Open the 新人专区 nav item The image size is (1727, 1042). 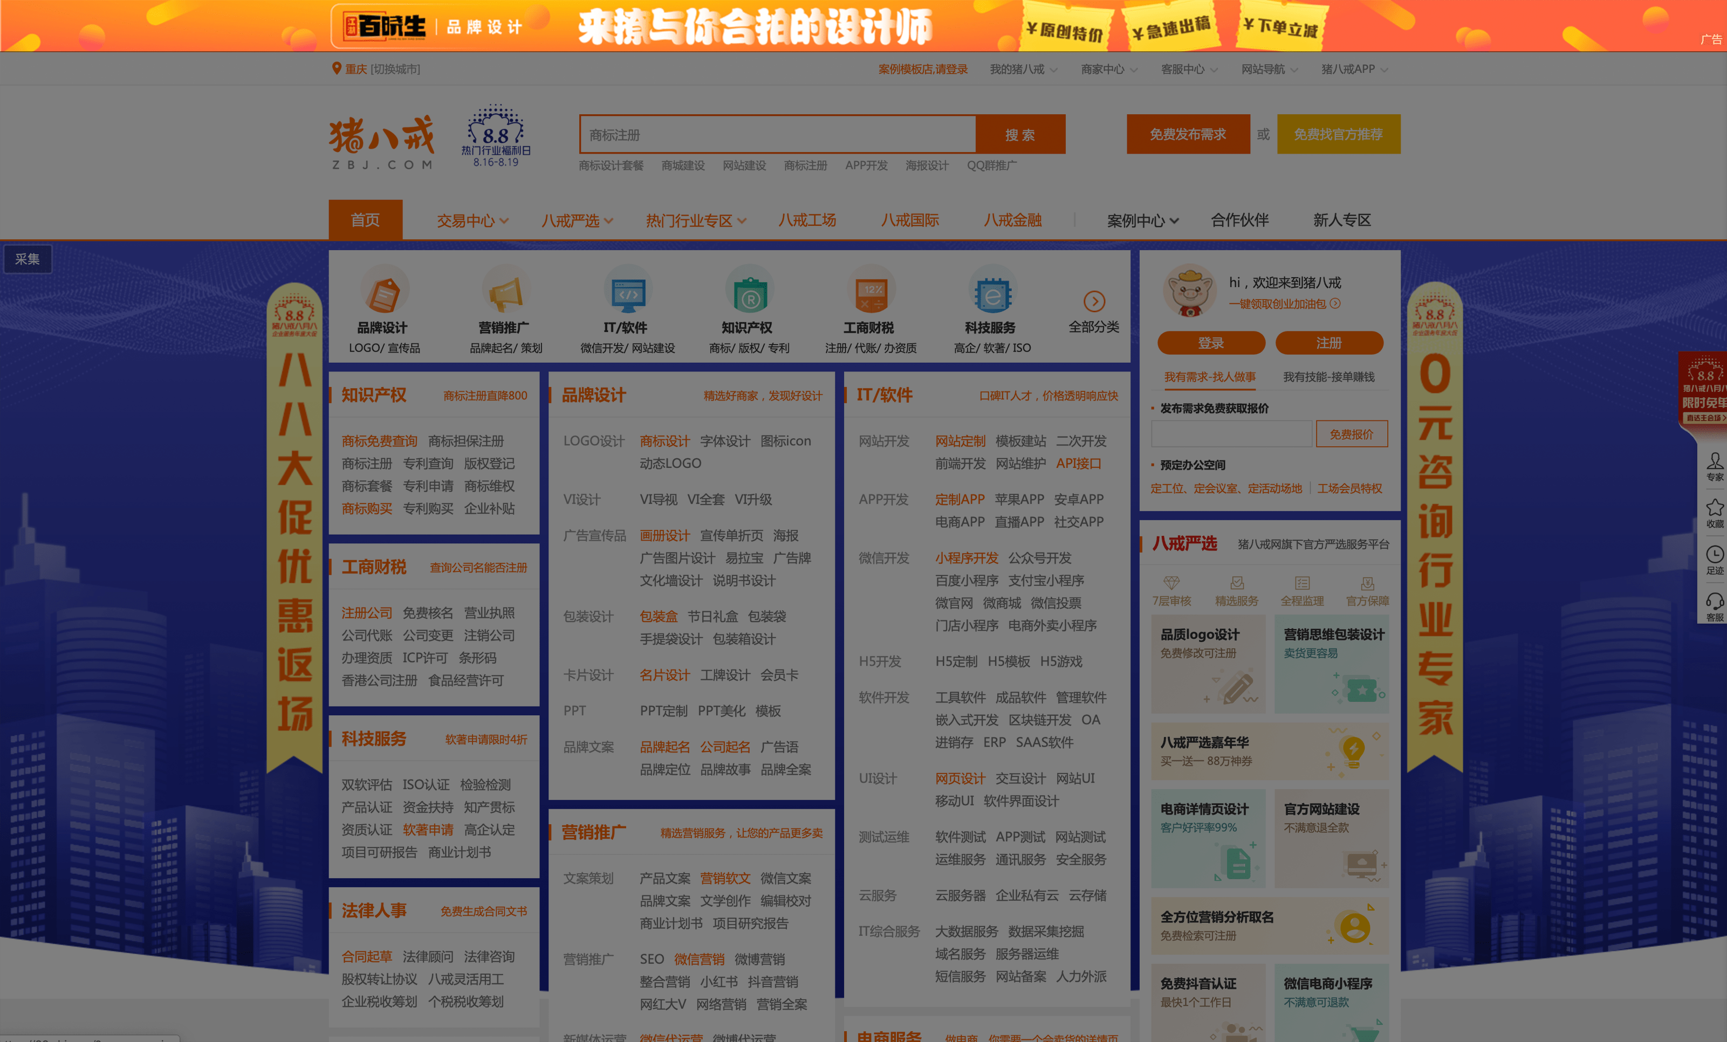[x=1341, y=220]
